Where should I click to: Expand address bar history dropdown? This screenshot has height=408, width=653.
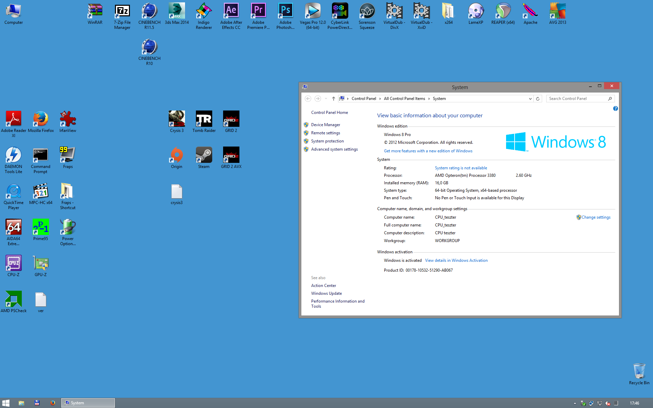pyautogui.click(x=530, y=99)
